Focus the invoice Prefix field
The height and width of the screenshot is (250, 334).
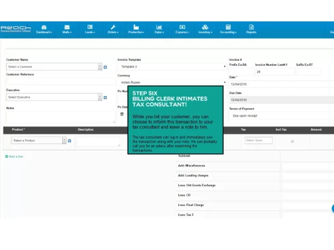pos(241,72)
